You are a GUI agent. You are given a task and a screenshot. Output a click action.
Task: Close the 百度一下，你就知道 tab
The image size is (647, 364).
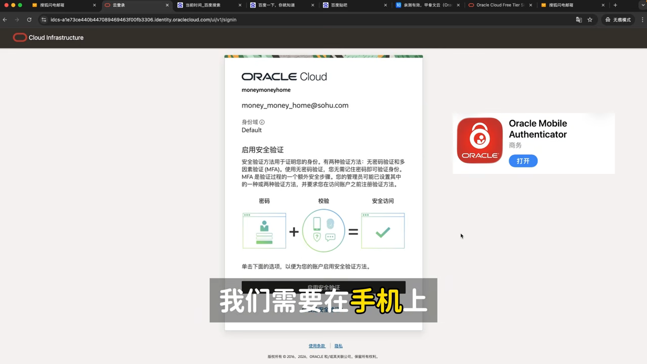point(313,5)
